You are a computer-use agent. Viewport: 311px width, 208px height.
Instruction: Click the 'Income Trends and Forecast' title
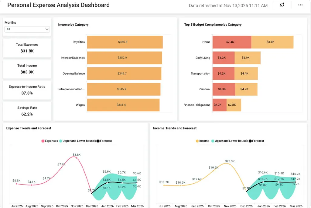point(175,128)
